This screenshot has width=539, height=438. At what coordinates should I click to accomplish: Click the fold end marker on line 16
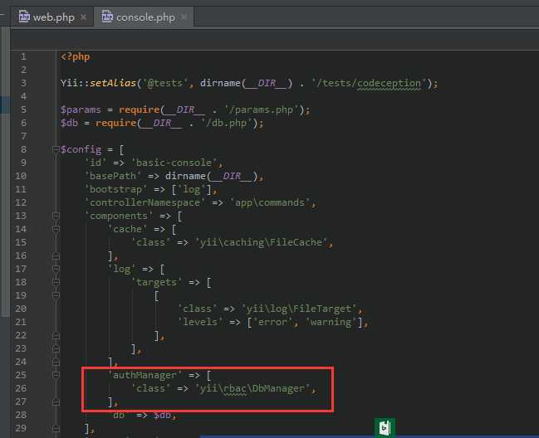[56, 256]
